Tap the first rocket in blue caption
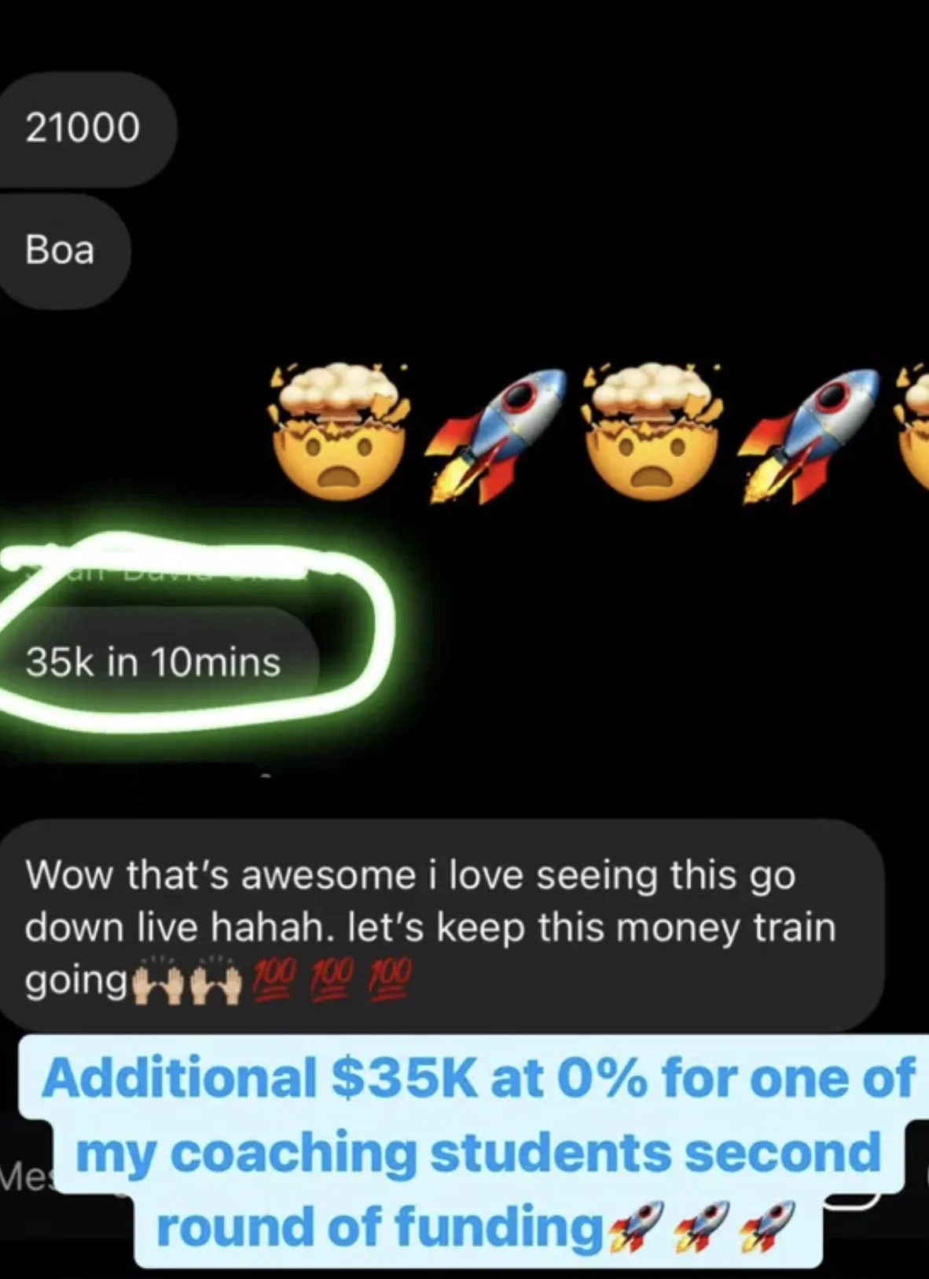 [x=635, y=1227]
